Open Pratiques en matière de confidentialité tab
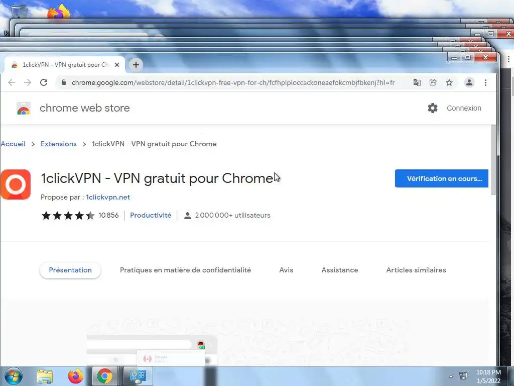The width and height of the screenshot is (514, 386). tap(185, 270)
